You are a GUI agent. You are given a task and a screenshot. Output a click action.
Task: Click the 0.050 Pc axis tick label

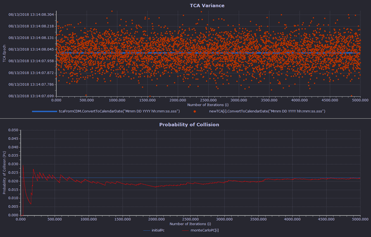point(13,130)
